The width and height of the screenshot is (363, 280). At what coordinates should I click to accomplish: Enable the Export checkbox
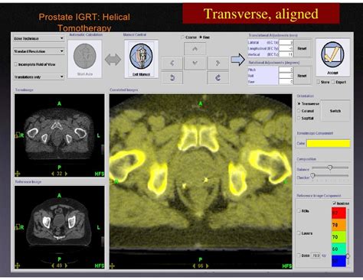tap(333, 82)
